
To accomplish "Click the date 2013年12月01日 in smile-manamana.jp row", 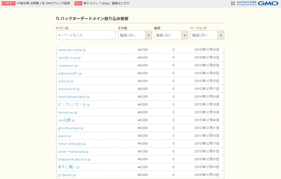I will click(x=207, y=151).
